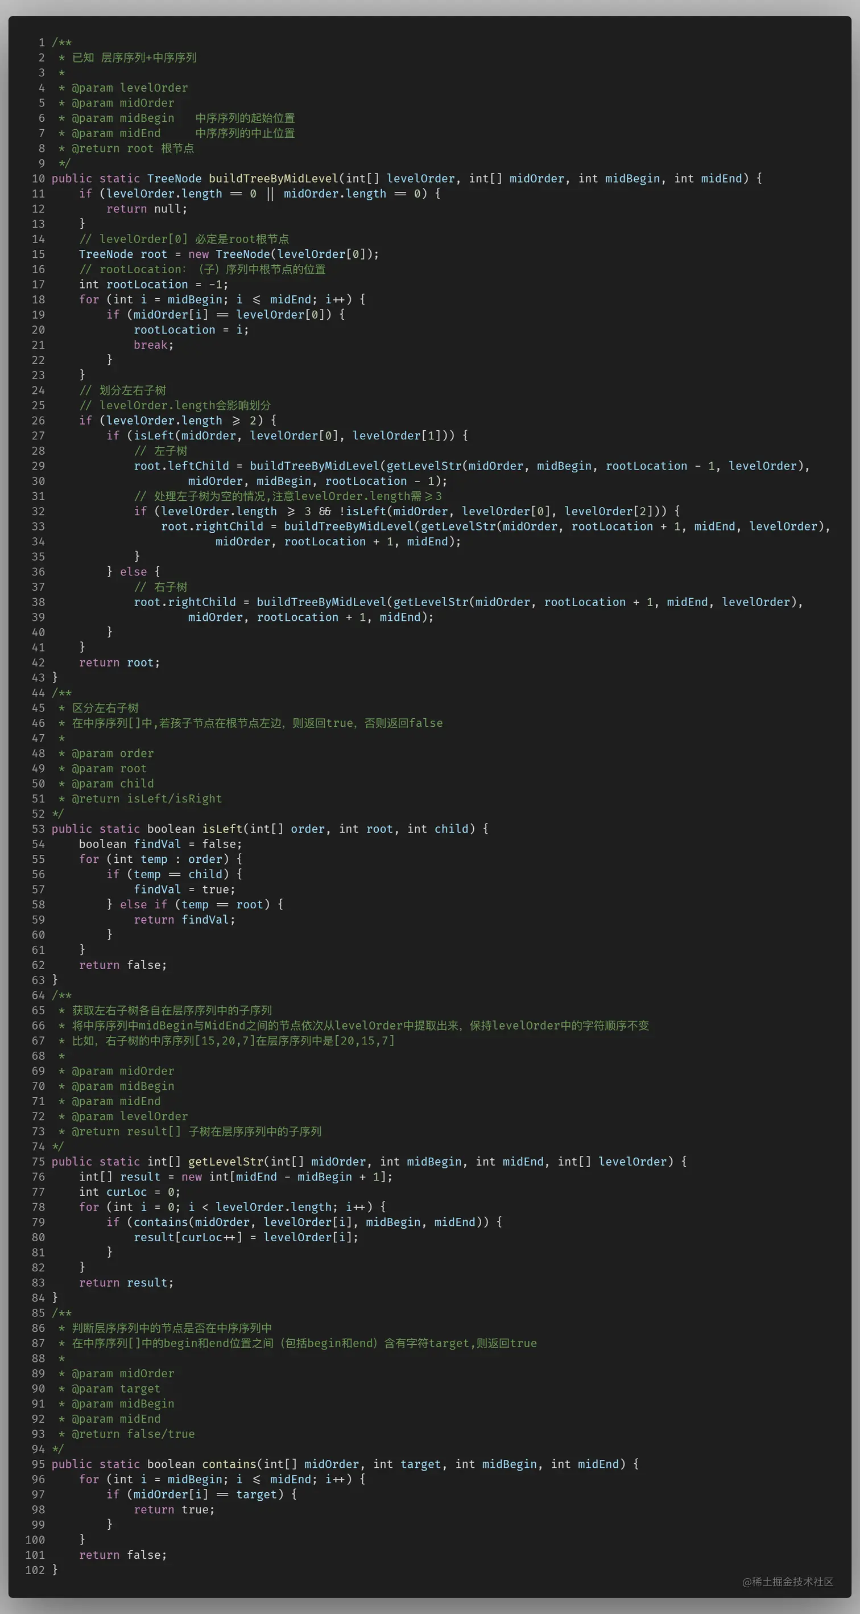860x1614 pixels.
Task: Click '@return result[] 子树在层序序列中的子序列'
Action: point(197,1131)
